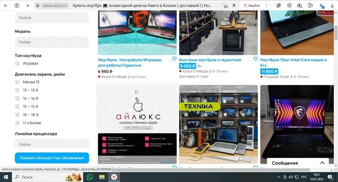338x182 pixels.
Task: Click 'Козья Слобода' location under 6 990 ₽
Action: click(x=114, y=77)
